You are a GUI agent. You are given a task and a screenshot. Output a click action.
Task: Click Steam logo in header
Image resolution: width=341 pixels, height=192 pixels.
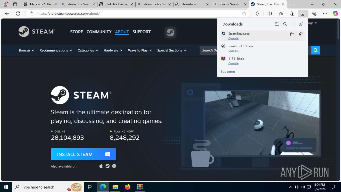pos(37,31)
